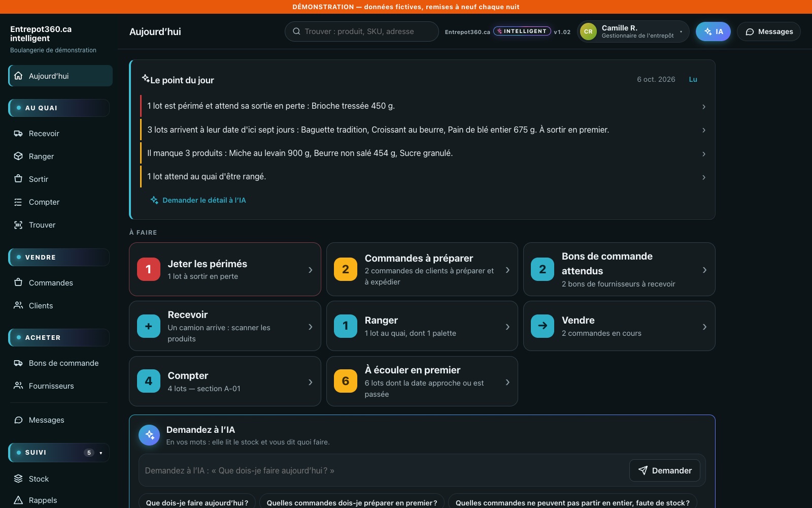Focus the product, SKU, address search field
This screenshot has height=508, width=812.
point(362,31)
